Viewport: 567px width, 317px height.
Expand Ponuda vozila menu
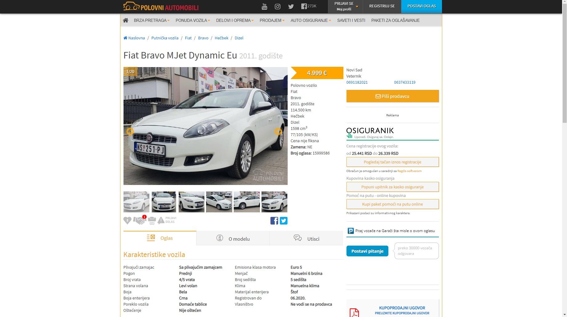193,20
